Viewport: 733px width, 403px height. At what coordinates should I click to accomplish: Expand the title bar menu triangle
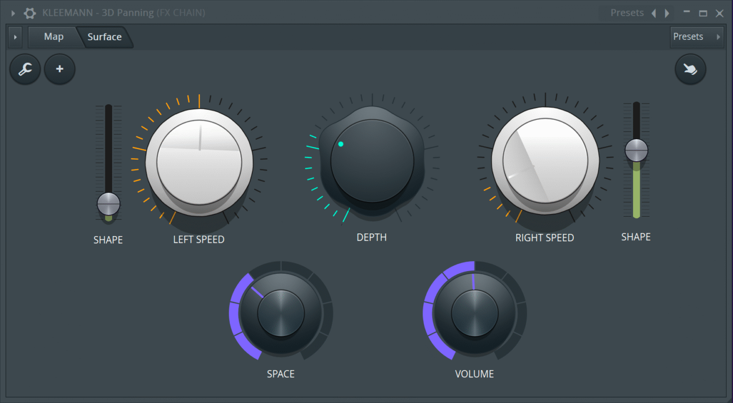[x=13, y=13]
